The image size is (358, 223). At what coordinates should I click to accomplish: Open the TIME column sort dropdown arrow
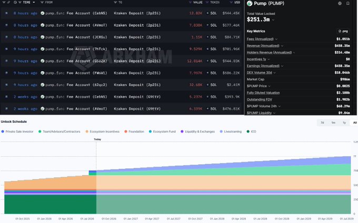[x=34, y=2]
